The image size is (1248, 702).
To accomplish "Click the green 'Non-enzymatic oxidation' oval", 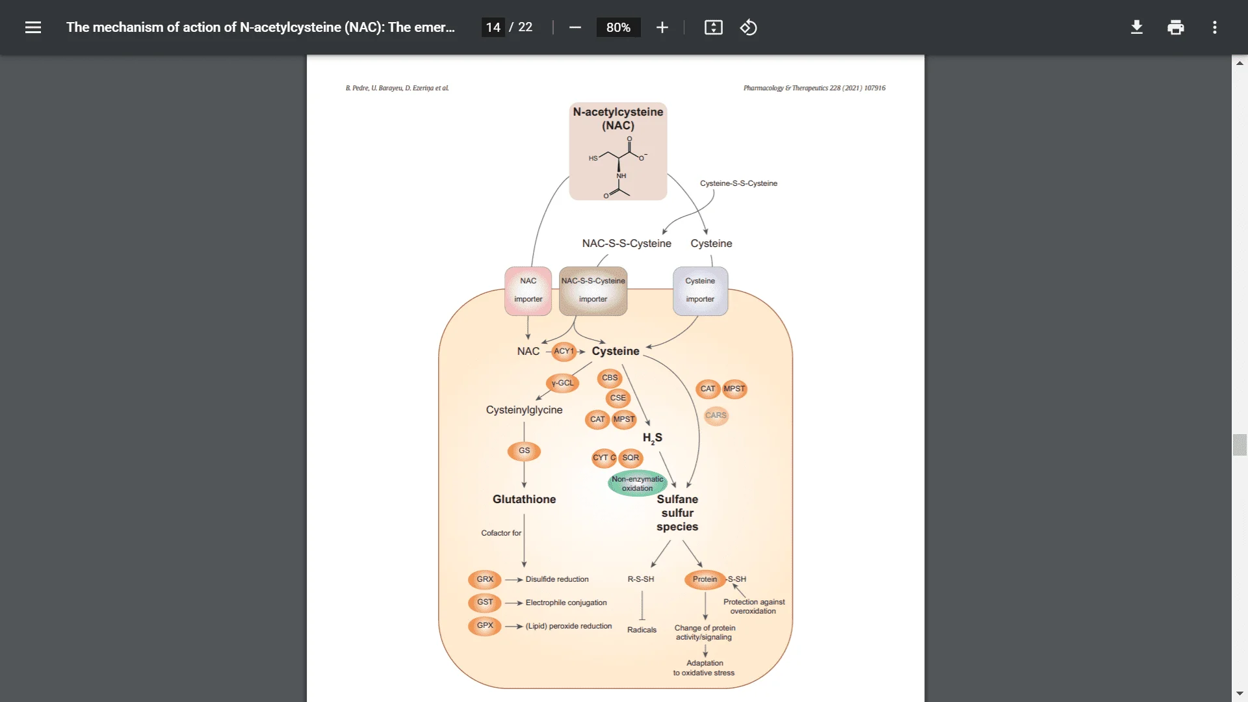I will pyautogui.click(x=638, y=483).
